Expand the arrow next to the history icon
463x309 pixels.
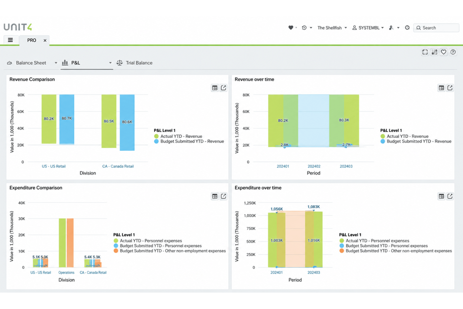[x=311, y=28]
